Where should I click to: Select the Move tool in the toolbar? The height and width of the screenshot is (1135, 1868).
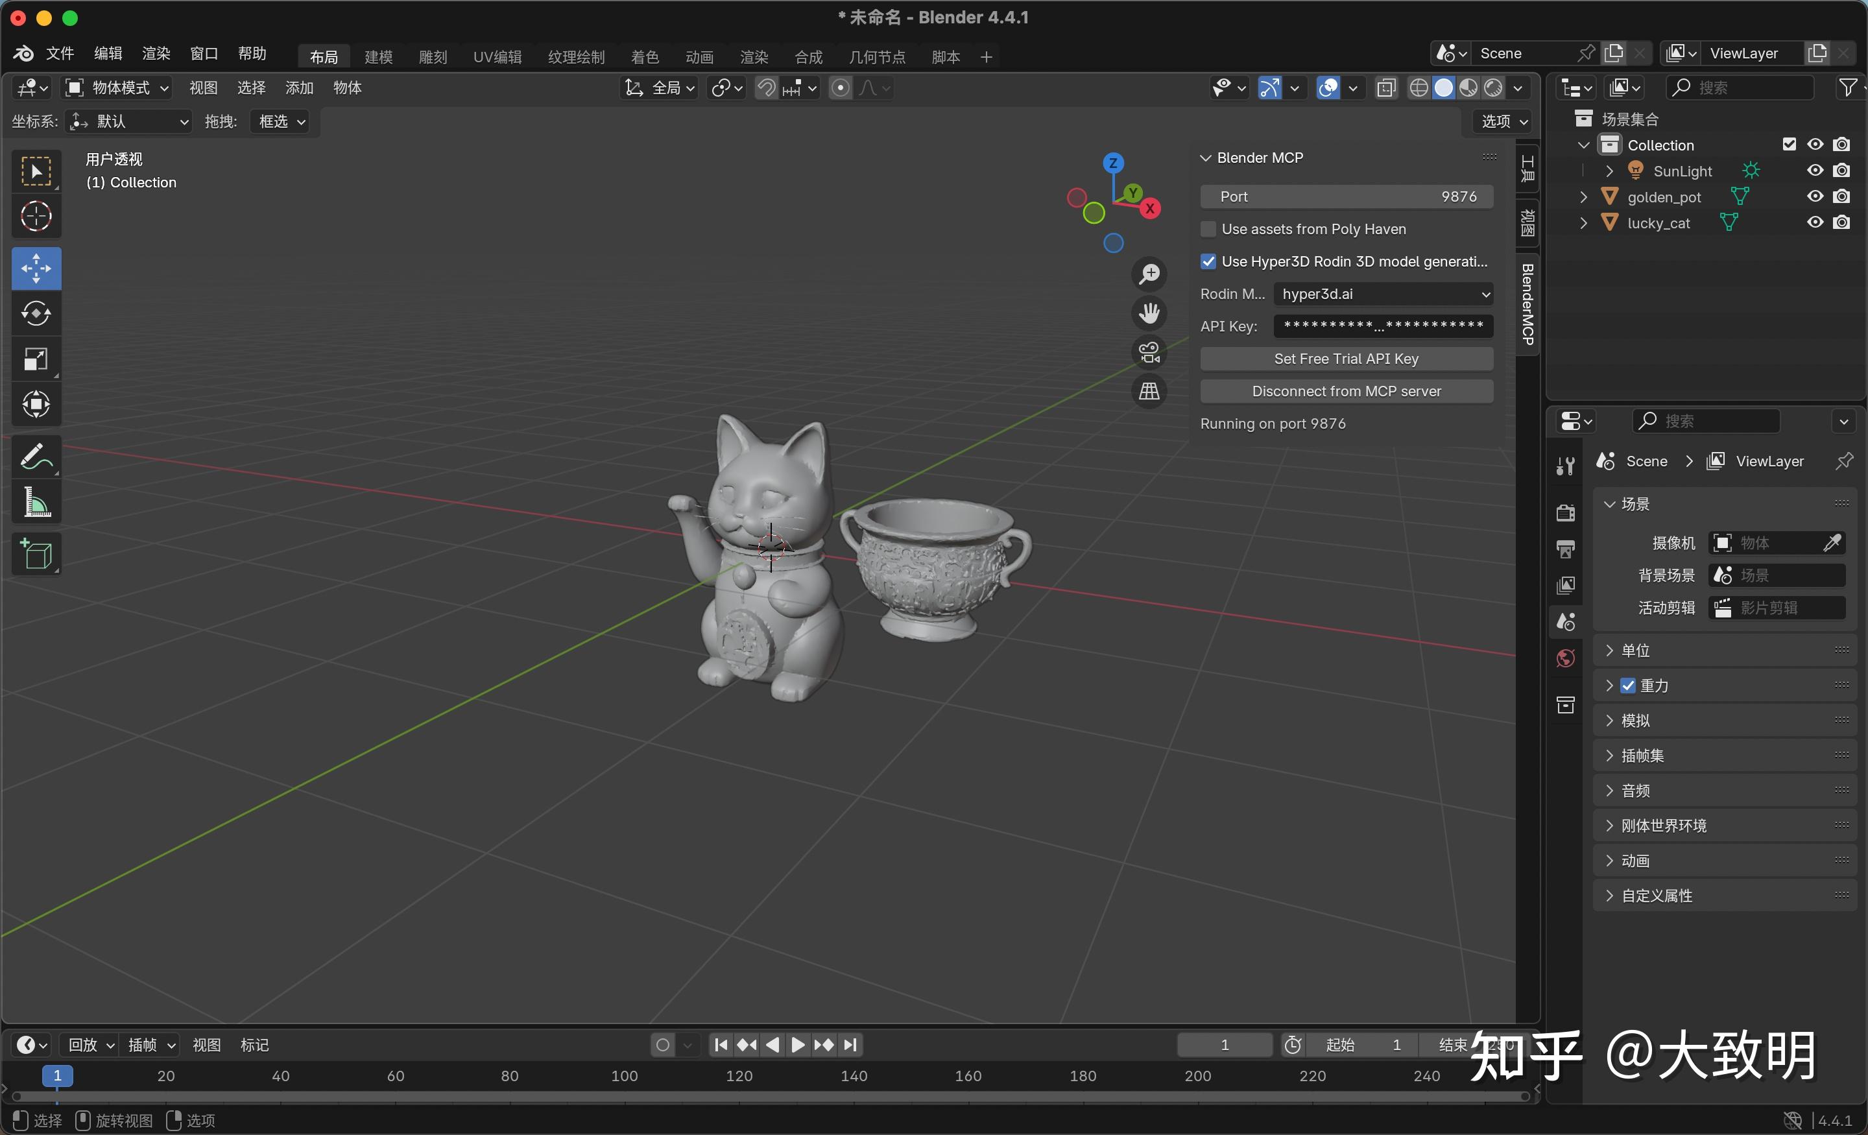click(36, 268)
